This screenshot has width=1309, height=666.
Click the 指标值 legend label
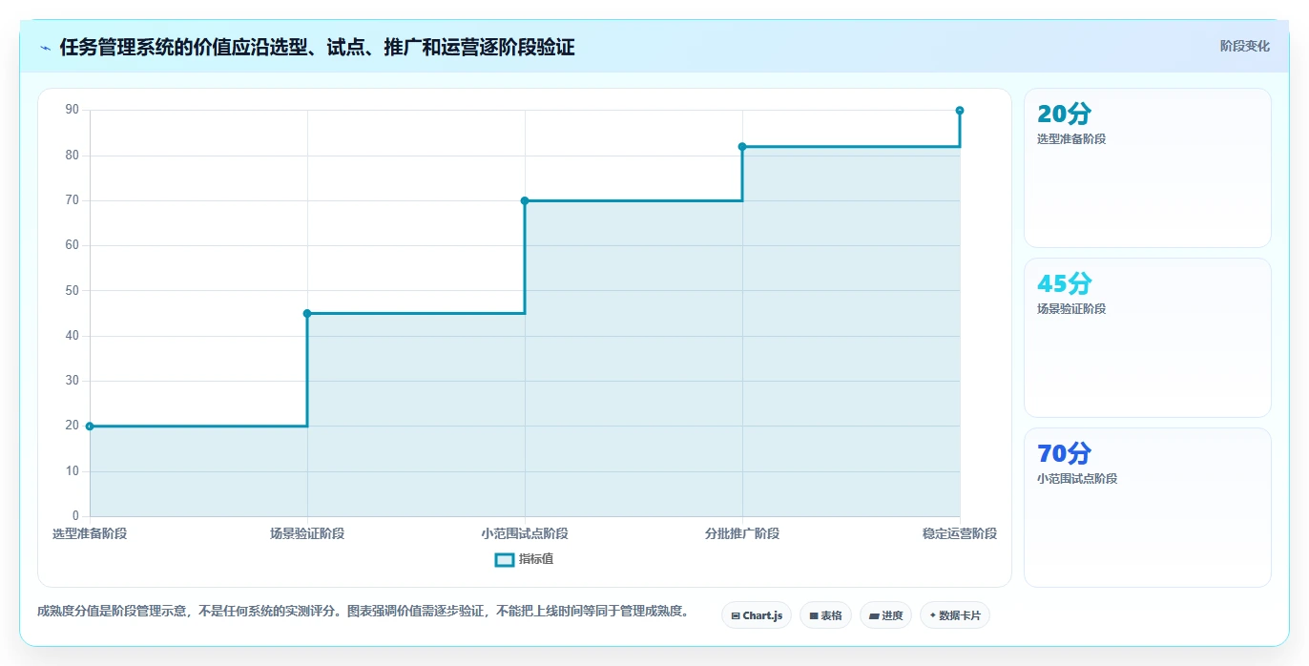536,559
